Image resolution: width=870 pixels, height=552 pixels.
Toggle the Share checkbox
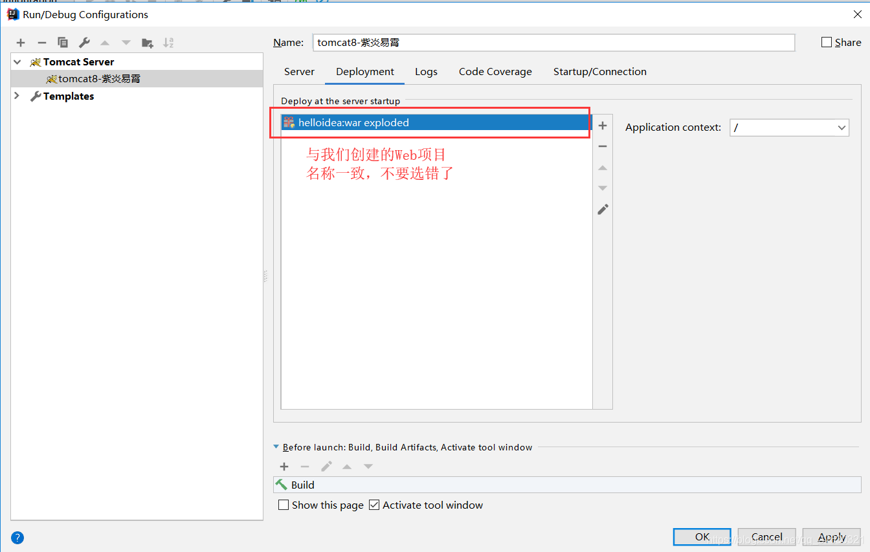click(x=827, y=42)
